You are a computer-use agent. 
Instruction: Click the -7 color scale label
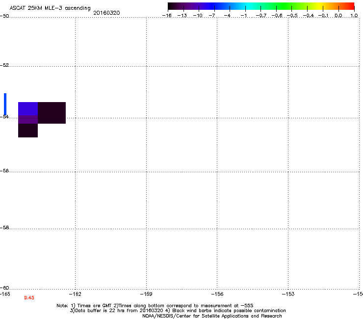tap(212, 16)
